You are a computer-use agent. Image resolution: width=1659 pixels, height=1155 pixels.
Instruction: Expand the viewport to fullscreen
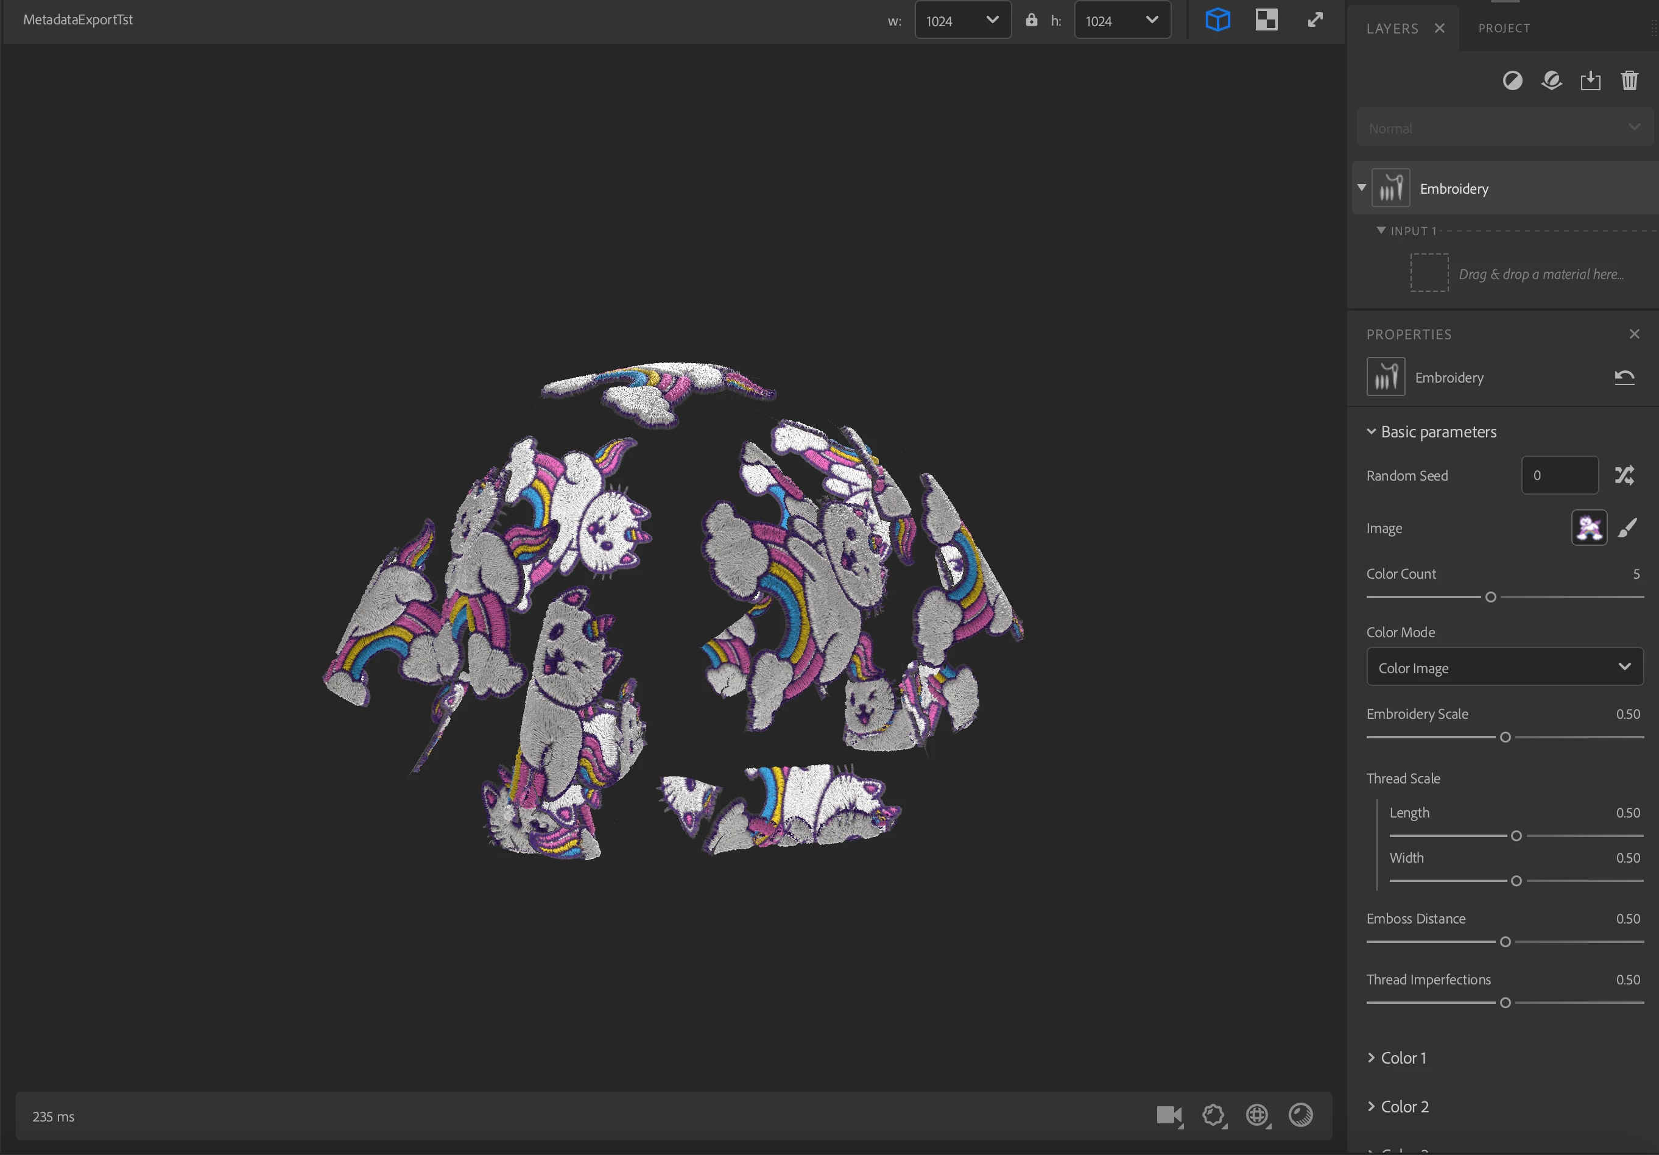1315,19
